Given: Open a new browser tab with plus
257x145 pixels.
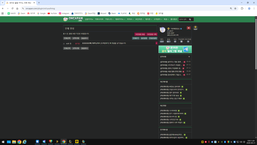Looking at the screenshot, I should point(39,3).
